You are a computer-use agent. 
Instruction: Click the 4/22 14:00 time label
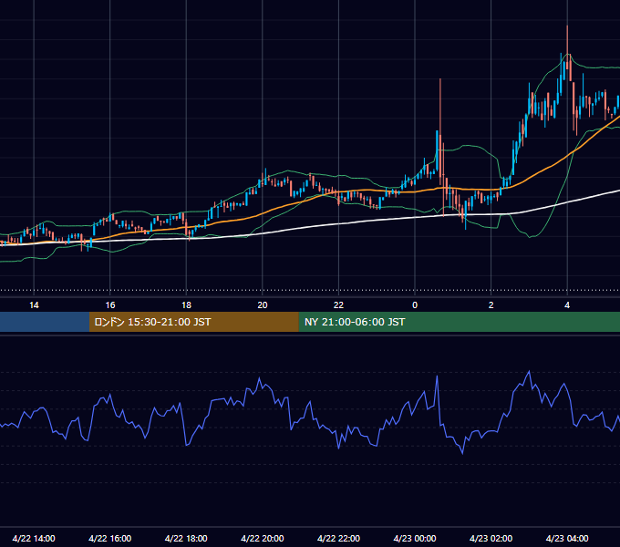pos(34,538)
